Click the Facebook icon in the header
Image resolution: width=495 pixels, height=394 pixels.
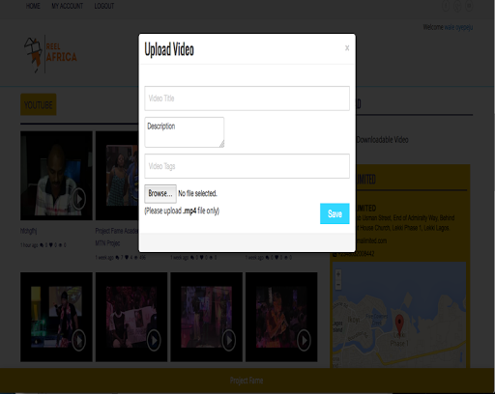pos(446,6)
